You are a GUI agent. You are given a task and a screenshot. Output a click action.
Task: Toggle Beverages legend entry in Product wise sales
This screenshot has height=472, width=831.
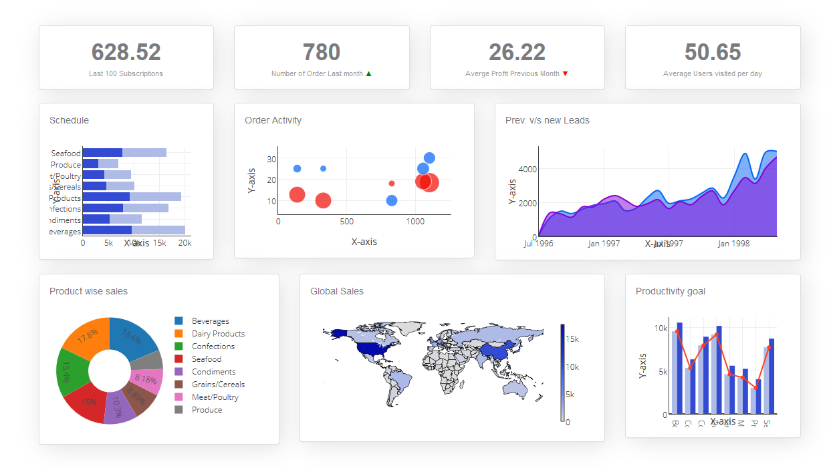pyautogui.click(x=210, y=321)
